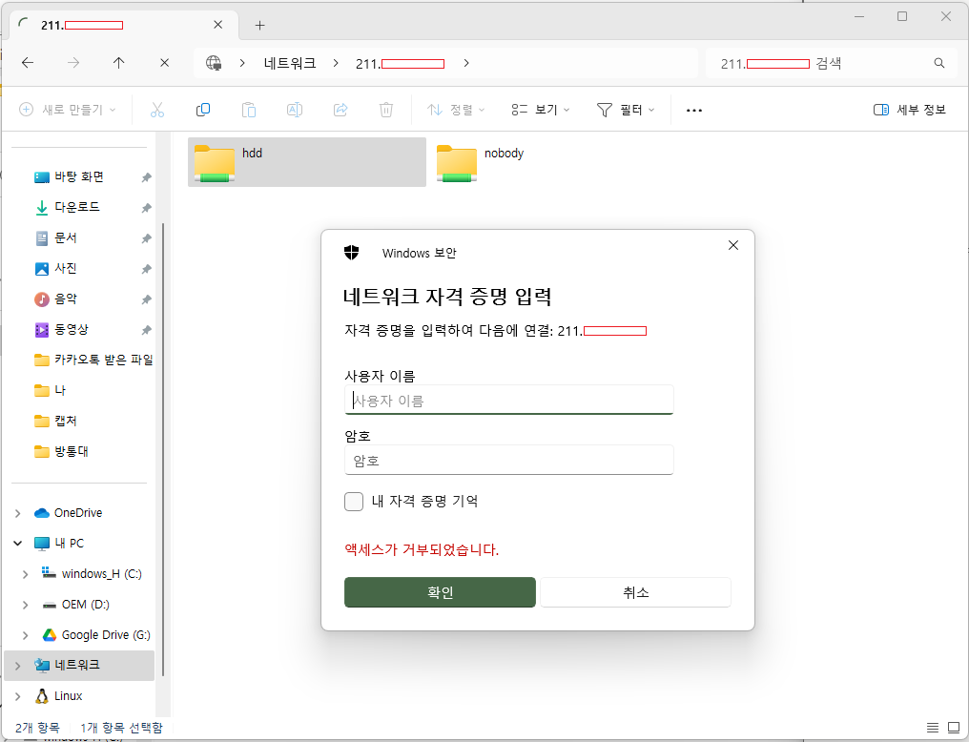Click the network globe icon in address bar
Viewport: 969px width, 742px height.
click(214, 62)
